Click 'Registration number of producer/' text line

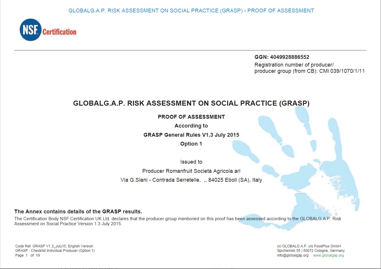coord(294,65)
